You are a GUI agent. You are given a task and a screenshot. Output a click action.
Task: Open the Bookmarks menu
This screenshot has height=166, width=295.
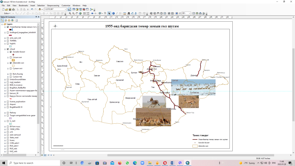click(23, 6)
